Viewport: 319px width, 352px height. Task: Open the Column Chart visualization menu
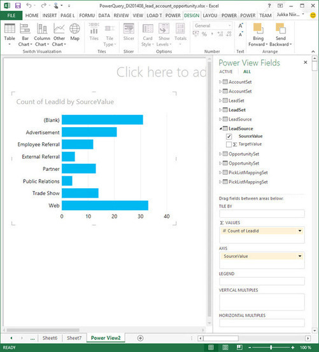42,34
